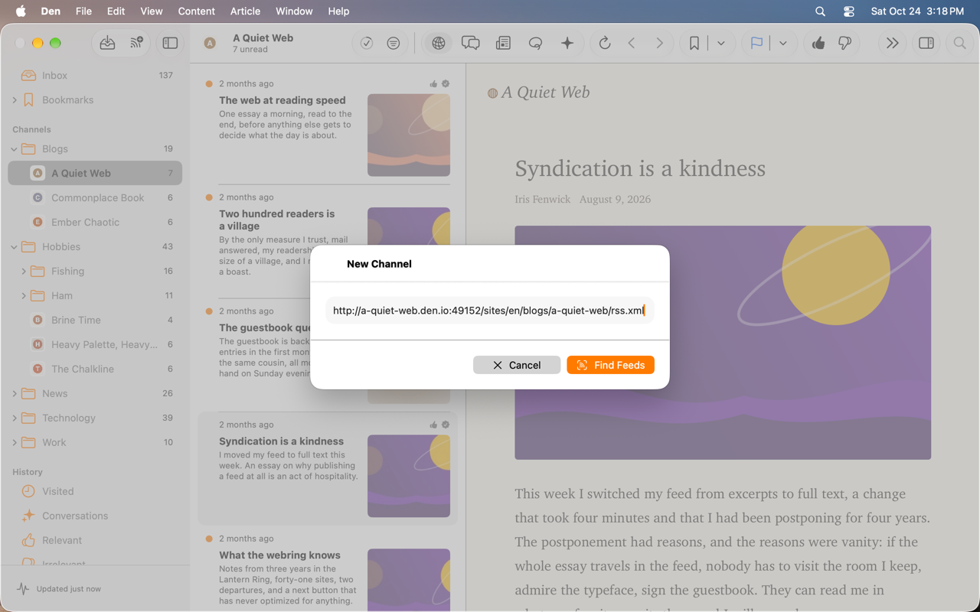Open Visited in History section
Image resolution: width=980 pixels, height=612 pixels.
(x=95, y=492)
